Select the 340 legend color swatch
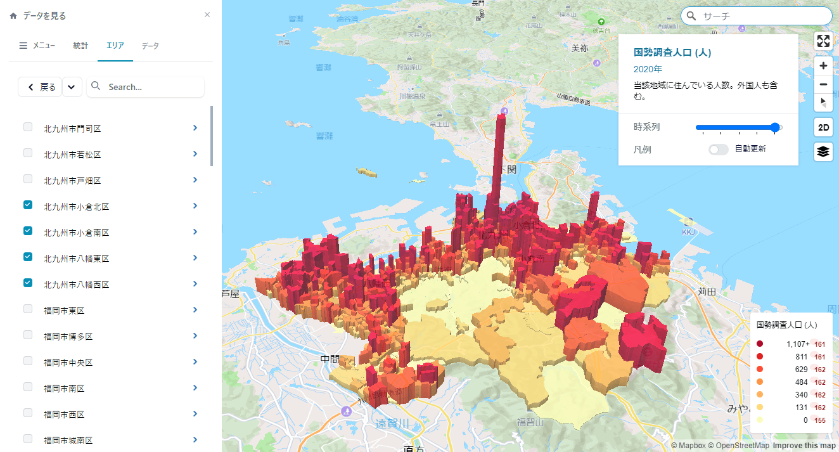The width and height of the screenshot is (839, 452). 760,395
